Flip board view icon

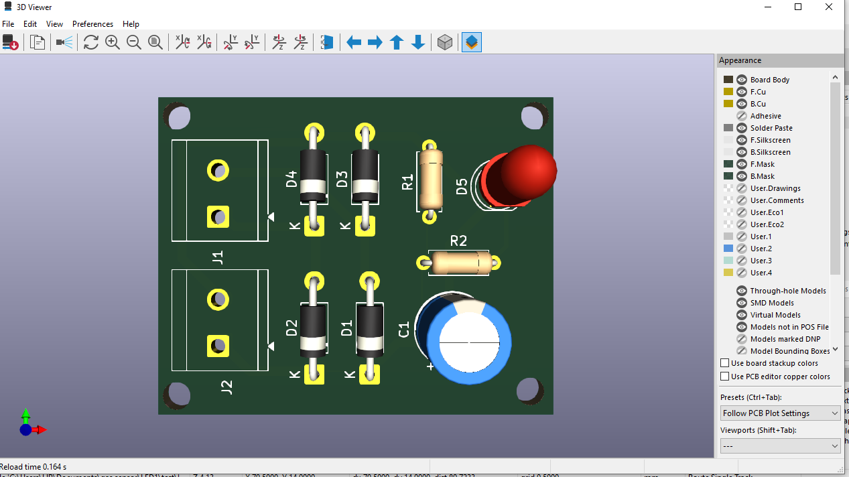(x=327, y=43)
